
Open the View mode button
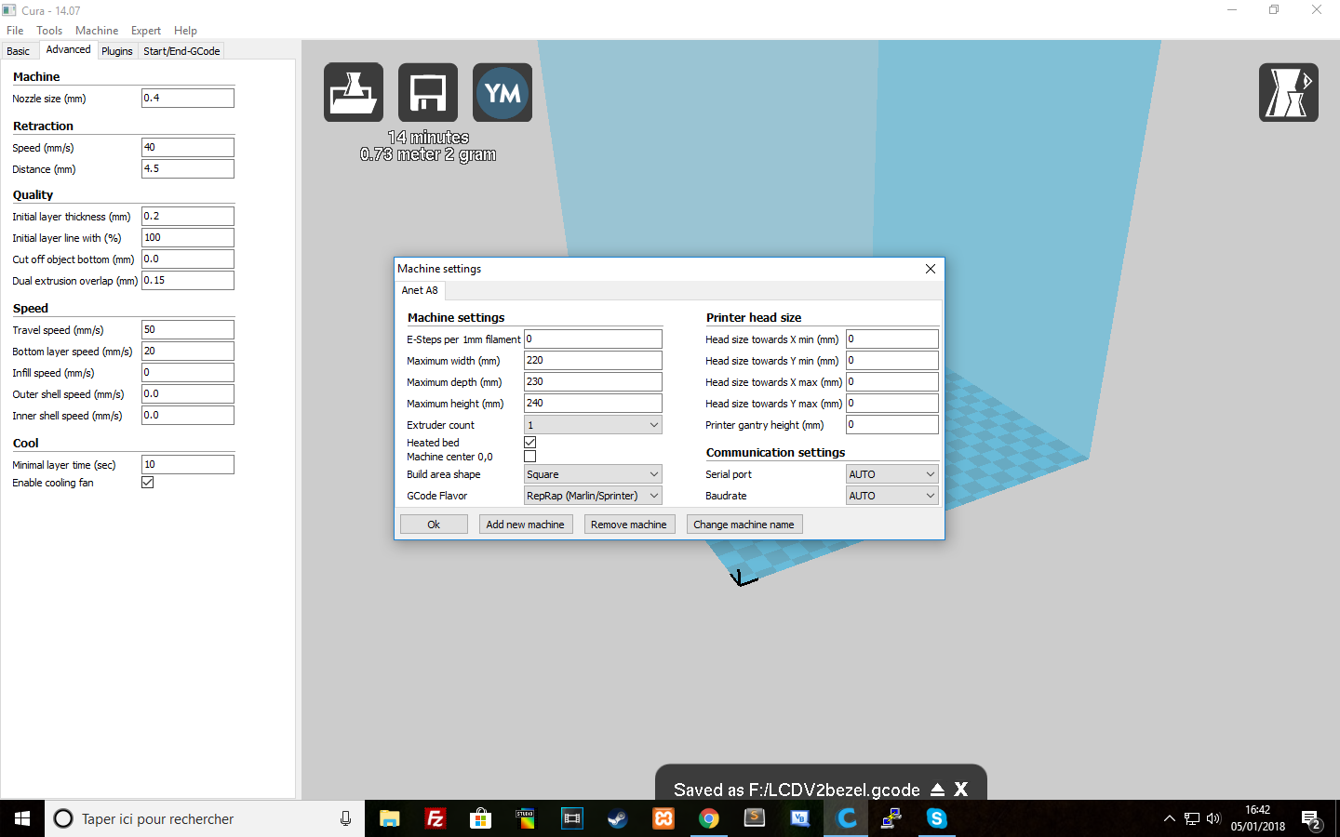(1289, 92)
